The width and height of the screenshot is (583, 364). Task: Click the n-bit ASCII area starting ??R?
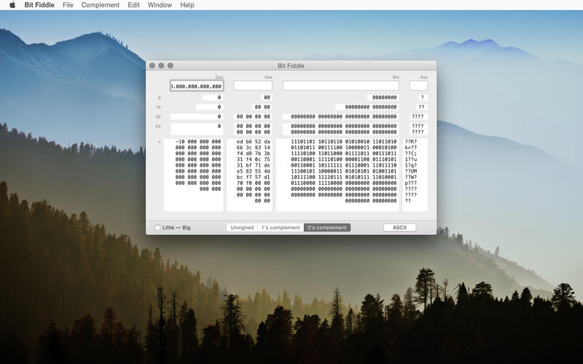tap(415, 175)
